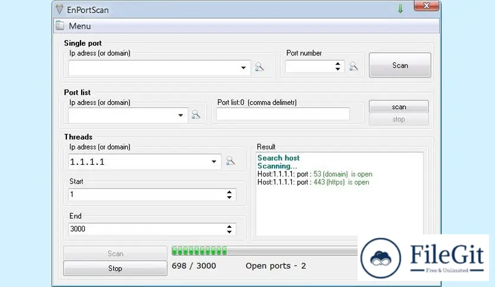This screenshot has height=287, width=495.
Task: Expand the Port list IP address dropdown
Action: [181, 115]
